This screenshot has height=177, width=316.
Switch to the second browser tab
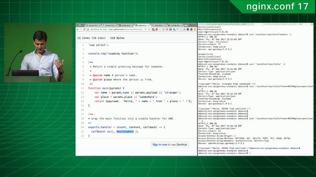[110, 25]
